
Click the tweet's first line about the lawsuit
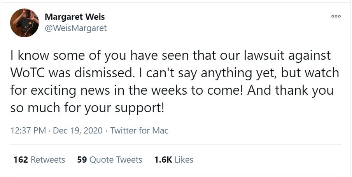(170, 56)
